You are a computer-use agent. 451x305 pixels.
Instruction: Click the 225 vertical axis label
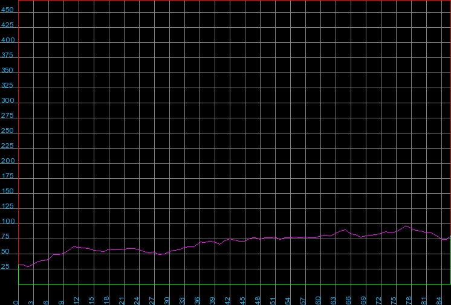coord(7,146)
